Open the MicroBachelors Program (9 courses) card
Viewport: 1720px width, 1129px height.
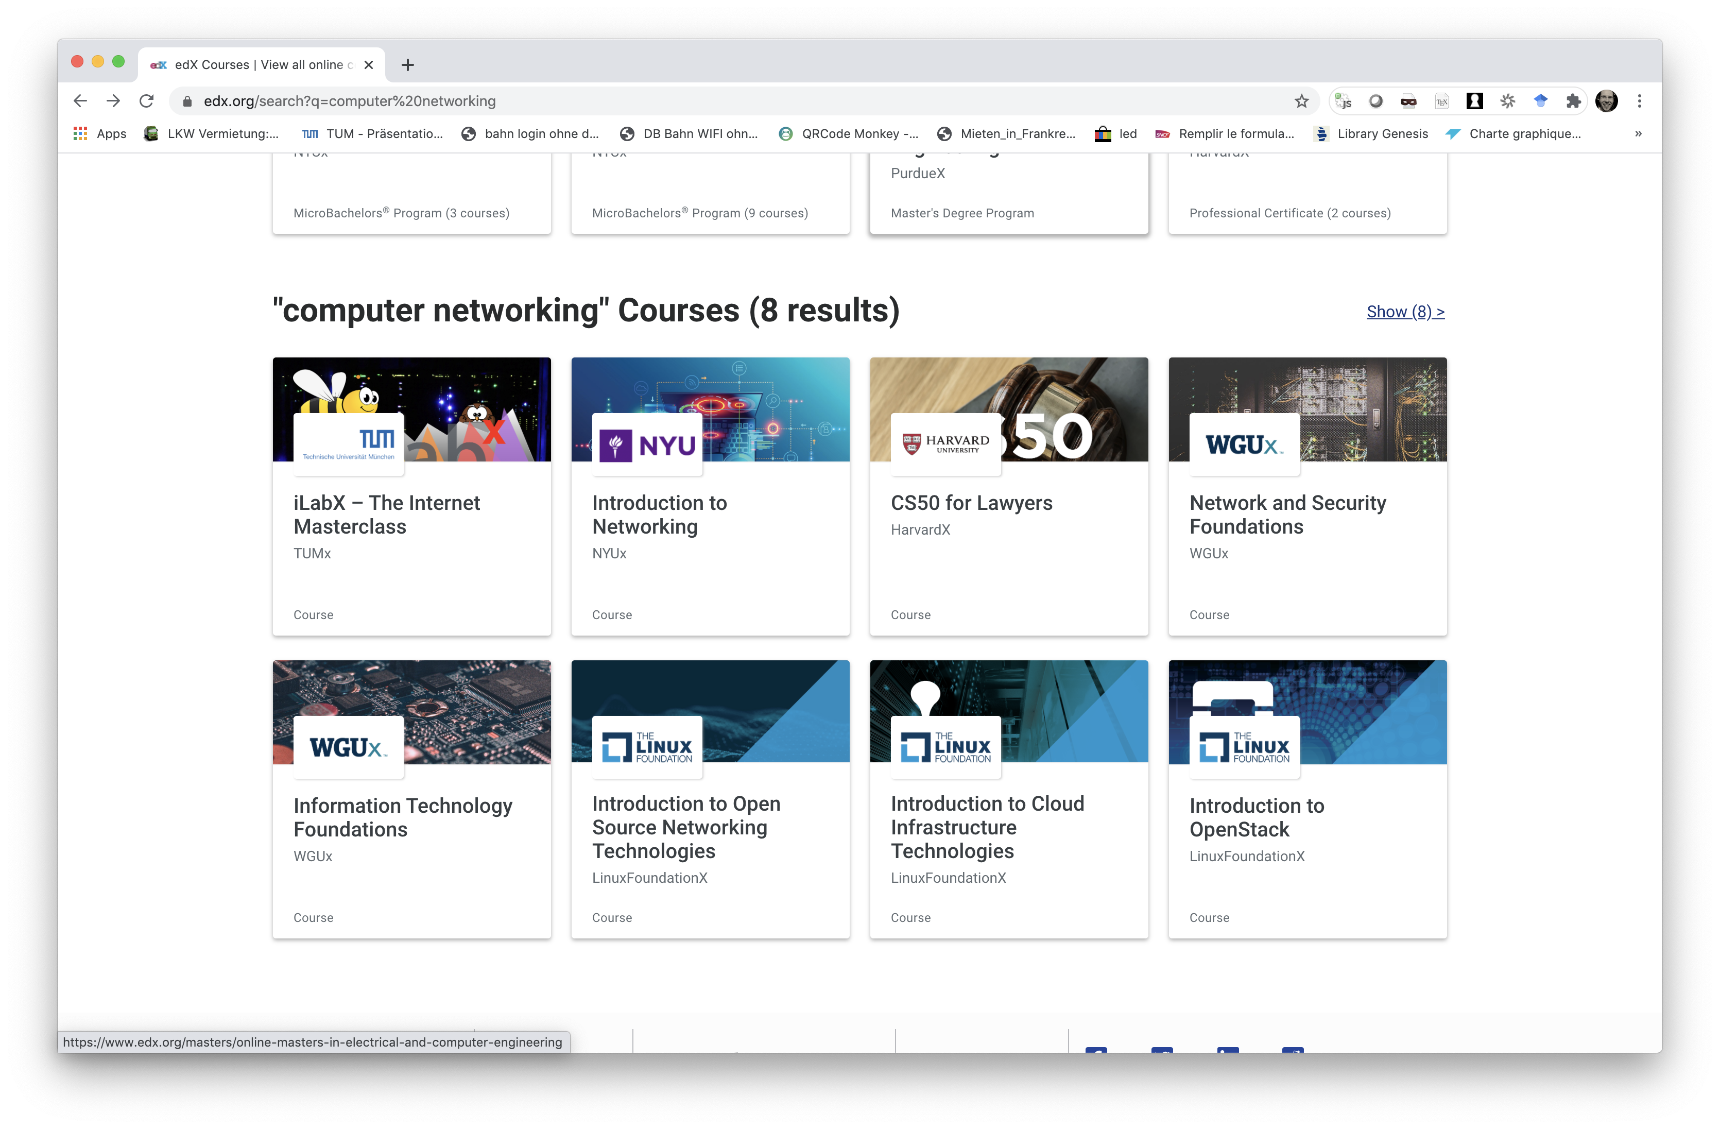[x=711, y=193]
